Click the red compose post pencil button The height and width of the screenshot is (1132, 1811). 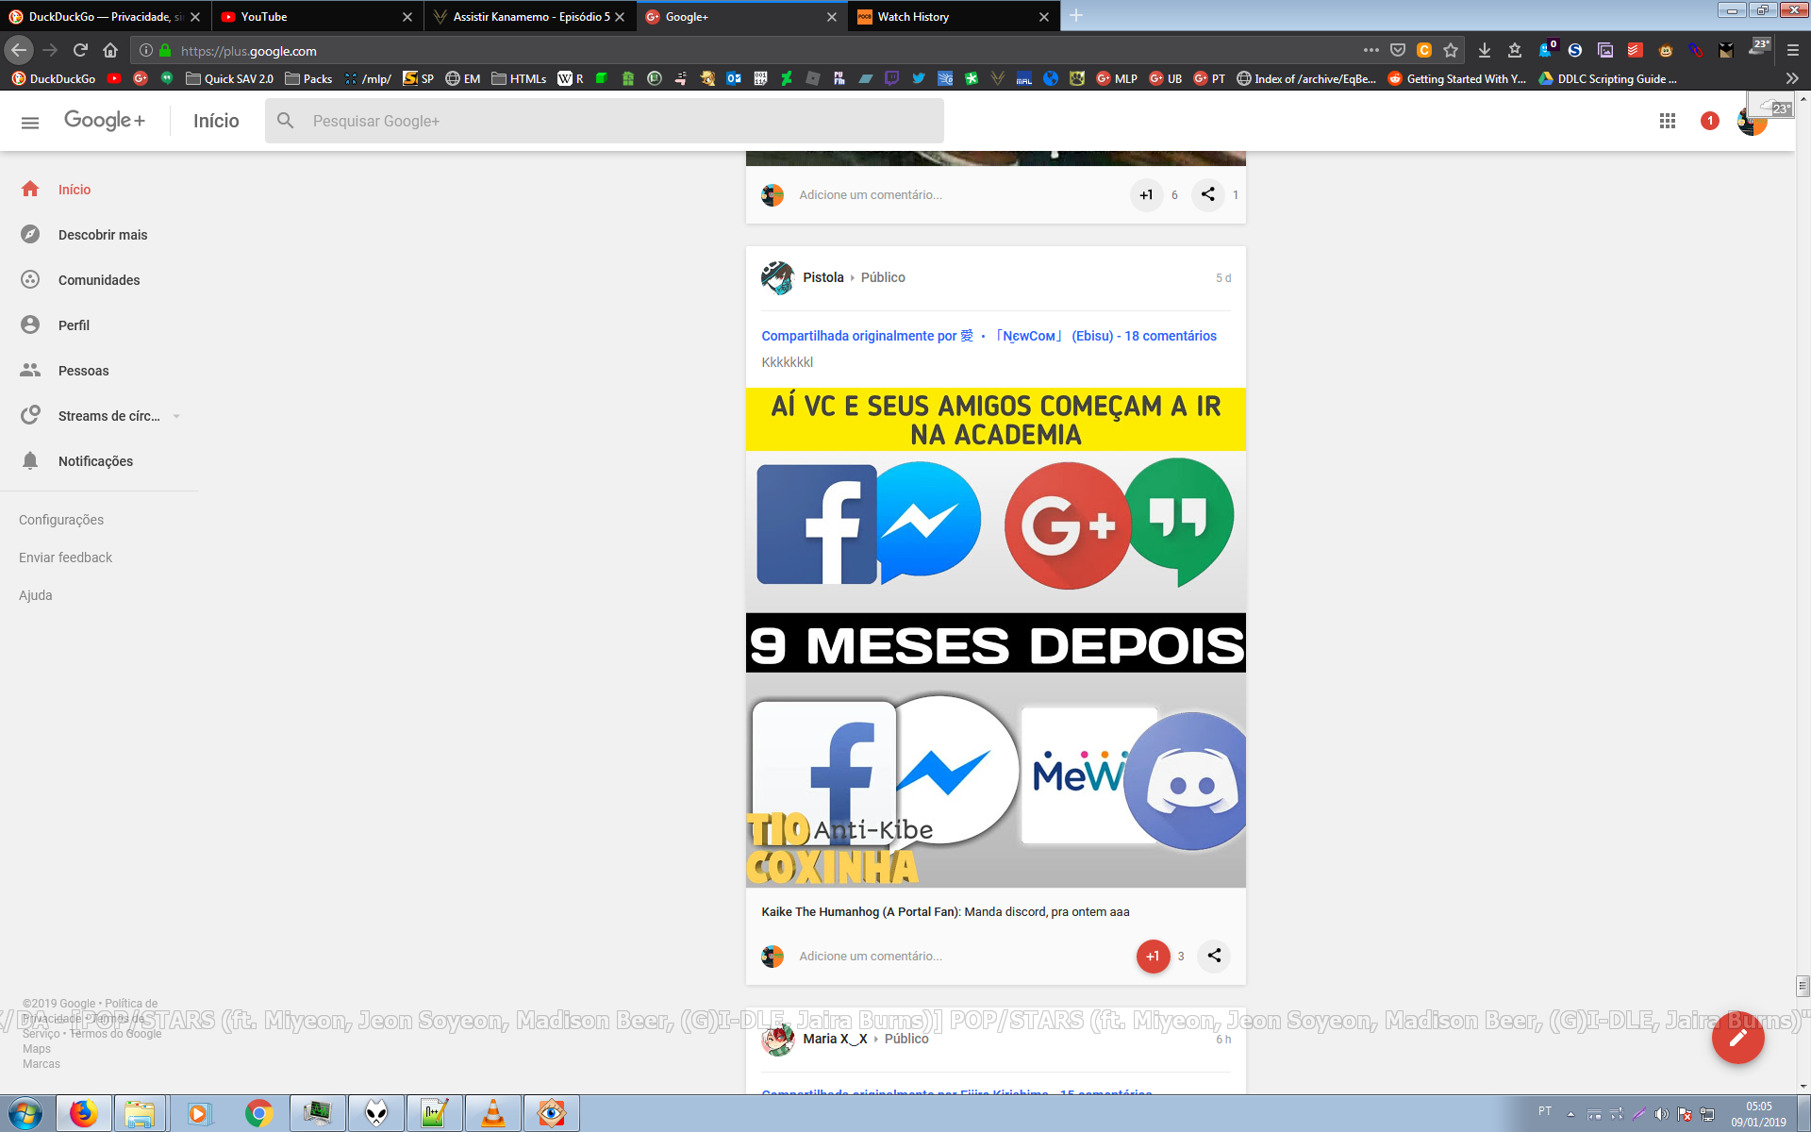pos(1737,1038)
